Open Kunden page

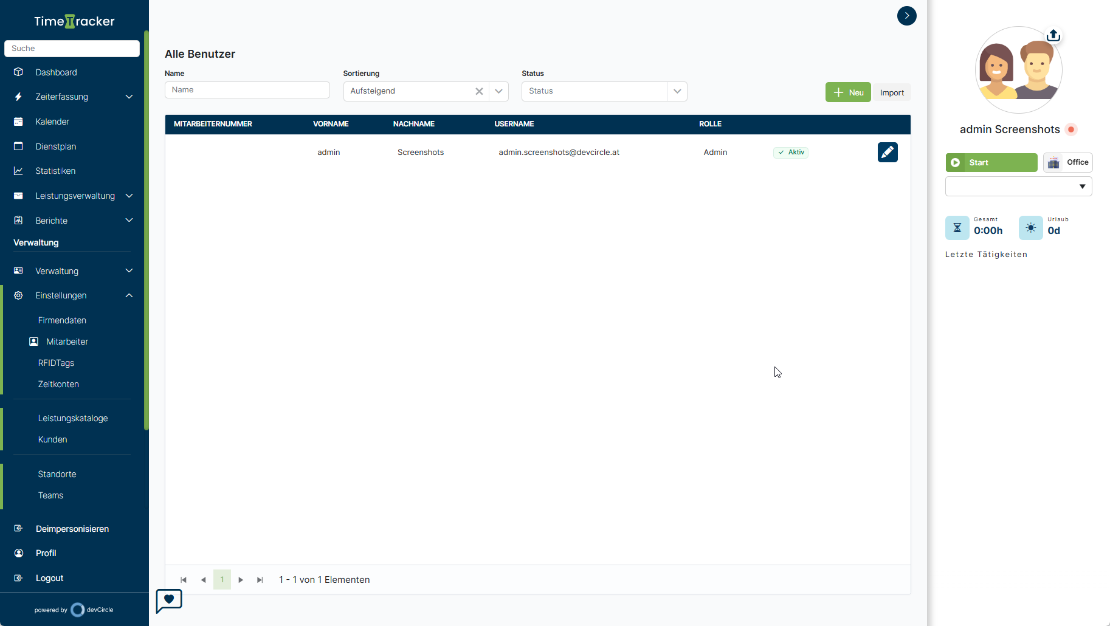(52, 439)
